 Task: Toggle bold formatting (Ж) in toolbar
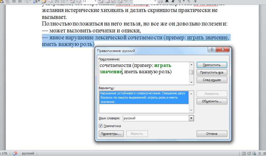pos(167,1)
